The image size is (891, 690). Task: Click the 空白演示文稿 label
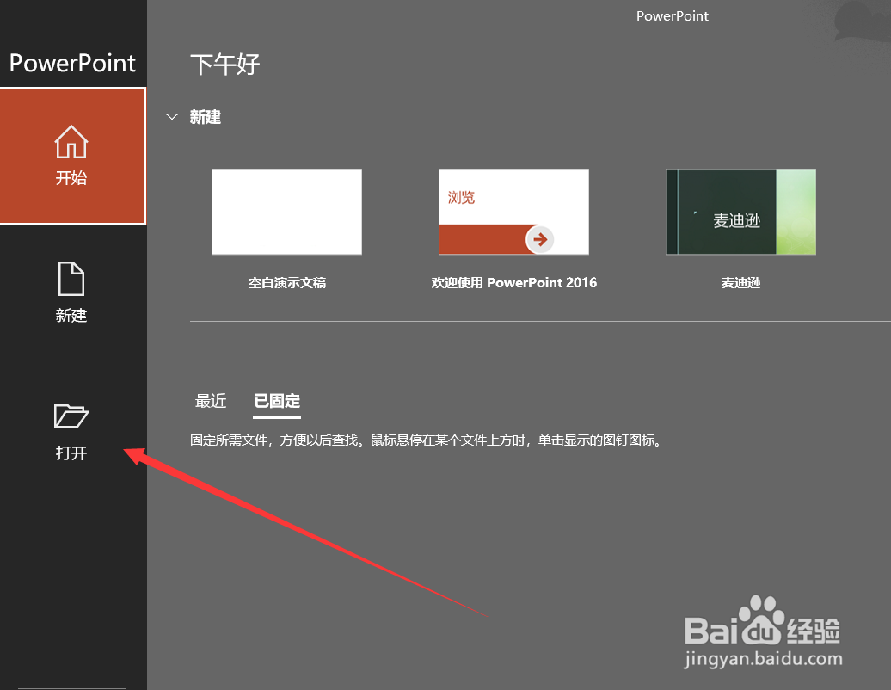point(287,283)
